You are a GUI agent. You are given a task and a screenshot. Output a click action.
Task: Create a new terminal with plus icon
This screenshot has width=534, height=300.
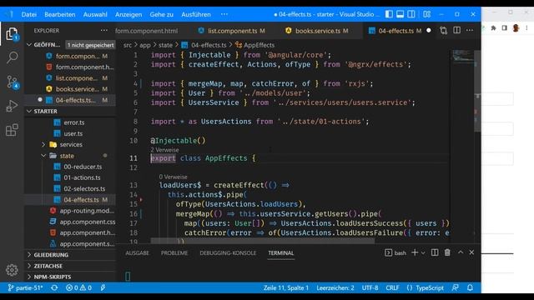coord(415,252)
